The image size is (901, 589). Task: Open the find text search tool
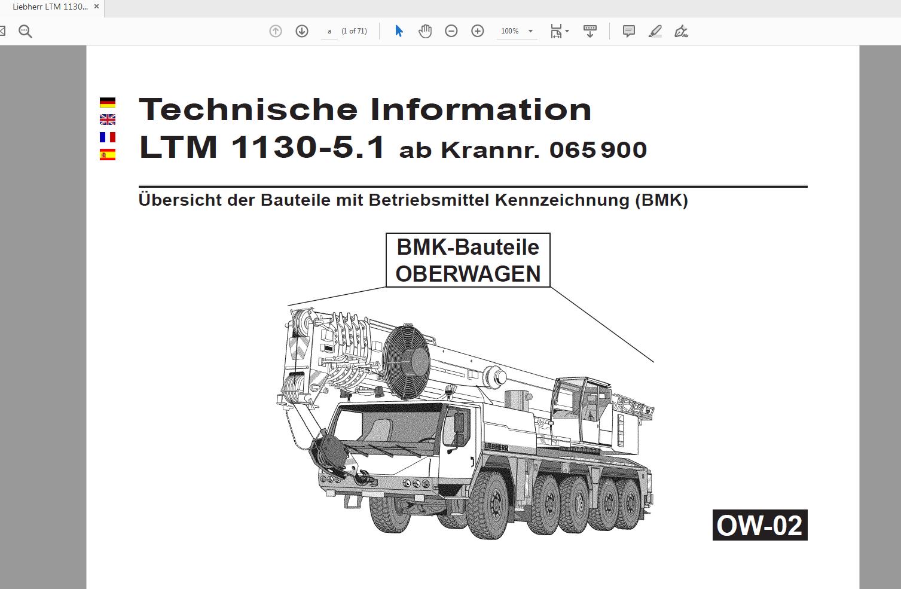(x=25, y=31)
